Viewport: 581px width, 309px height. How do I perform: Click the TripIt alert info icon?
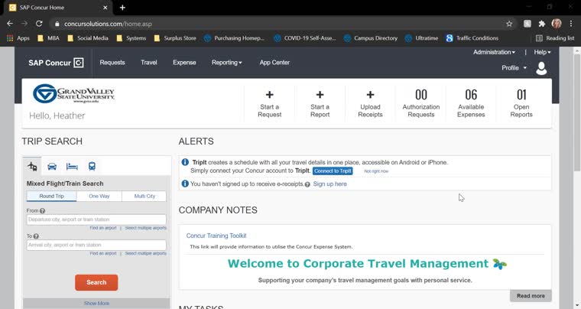(x=185, y=162)
